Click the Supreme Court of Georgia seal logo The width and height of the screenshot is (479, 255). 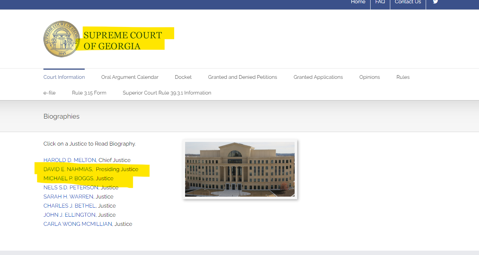tap(61, 39)
